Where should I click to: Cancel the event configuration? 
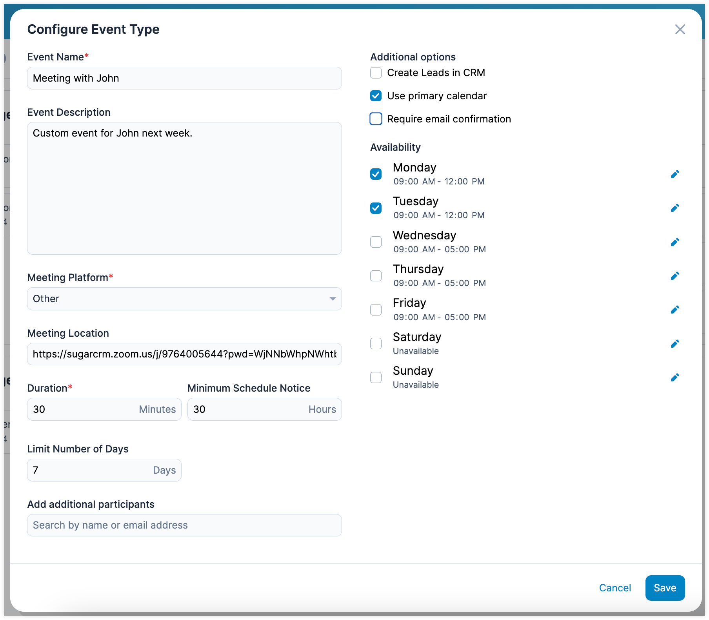coord(614,588)
